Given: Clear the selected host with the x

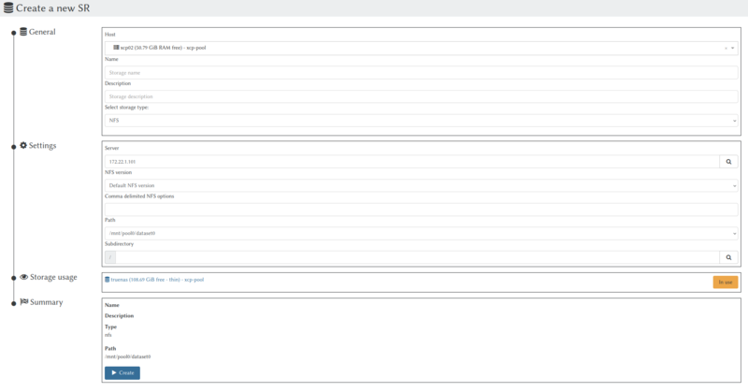Looking at the screenshot, I should [726, 48].
